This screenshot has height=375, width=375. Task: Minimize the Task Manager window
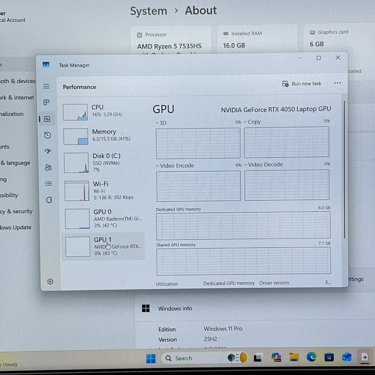coord(300,58)
